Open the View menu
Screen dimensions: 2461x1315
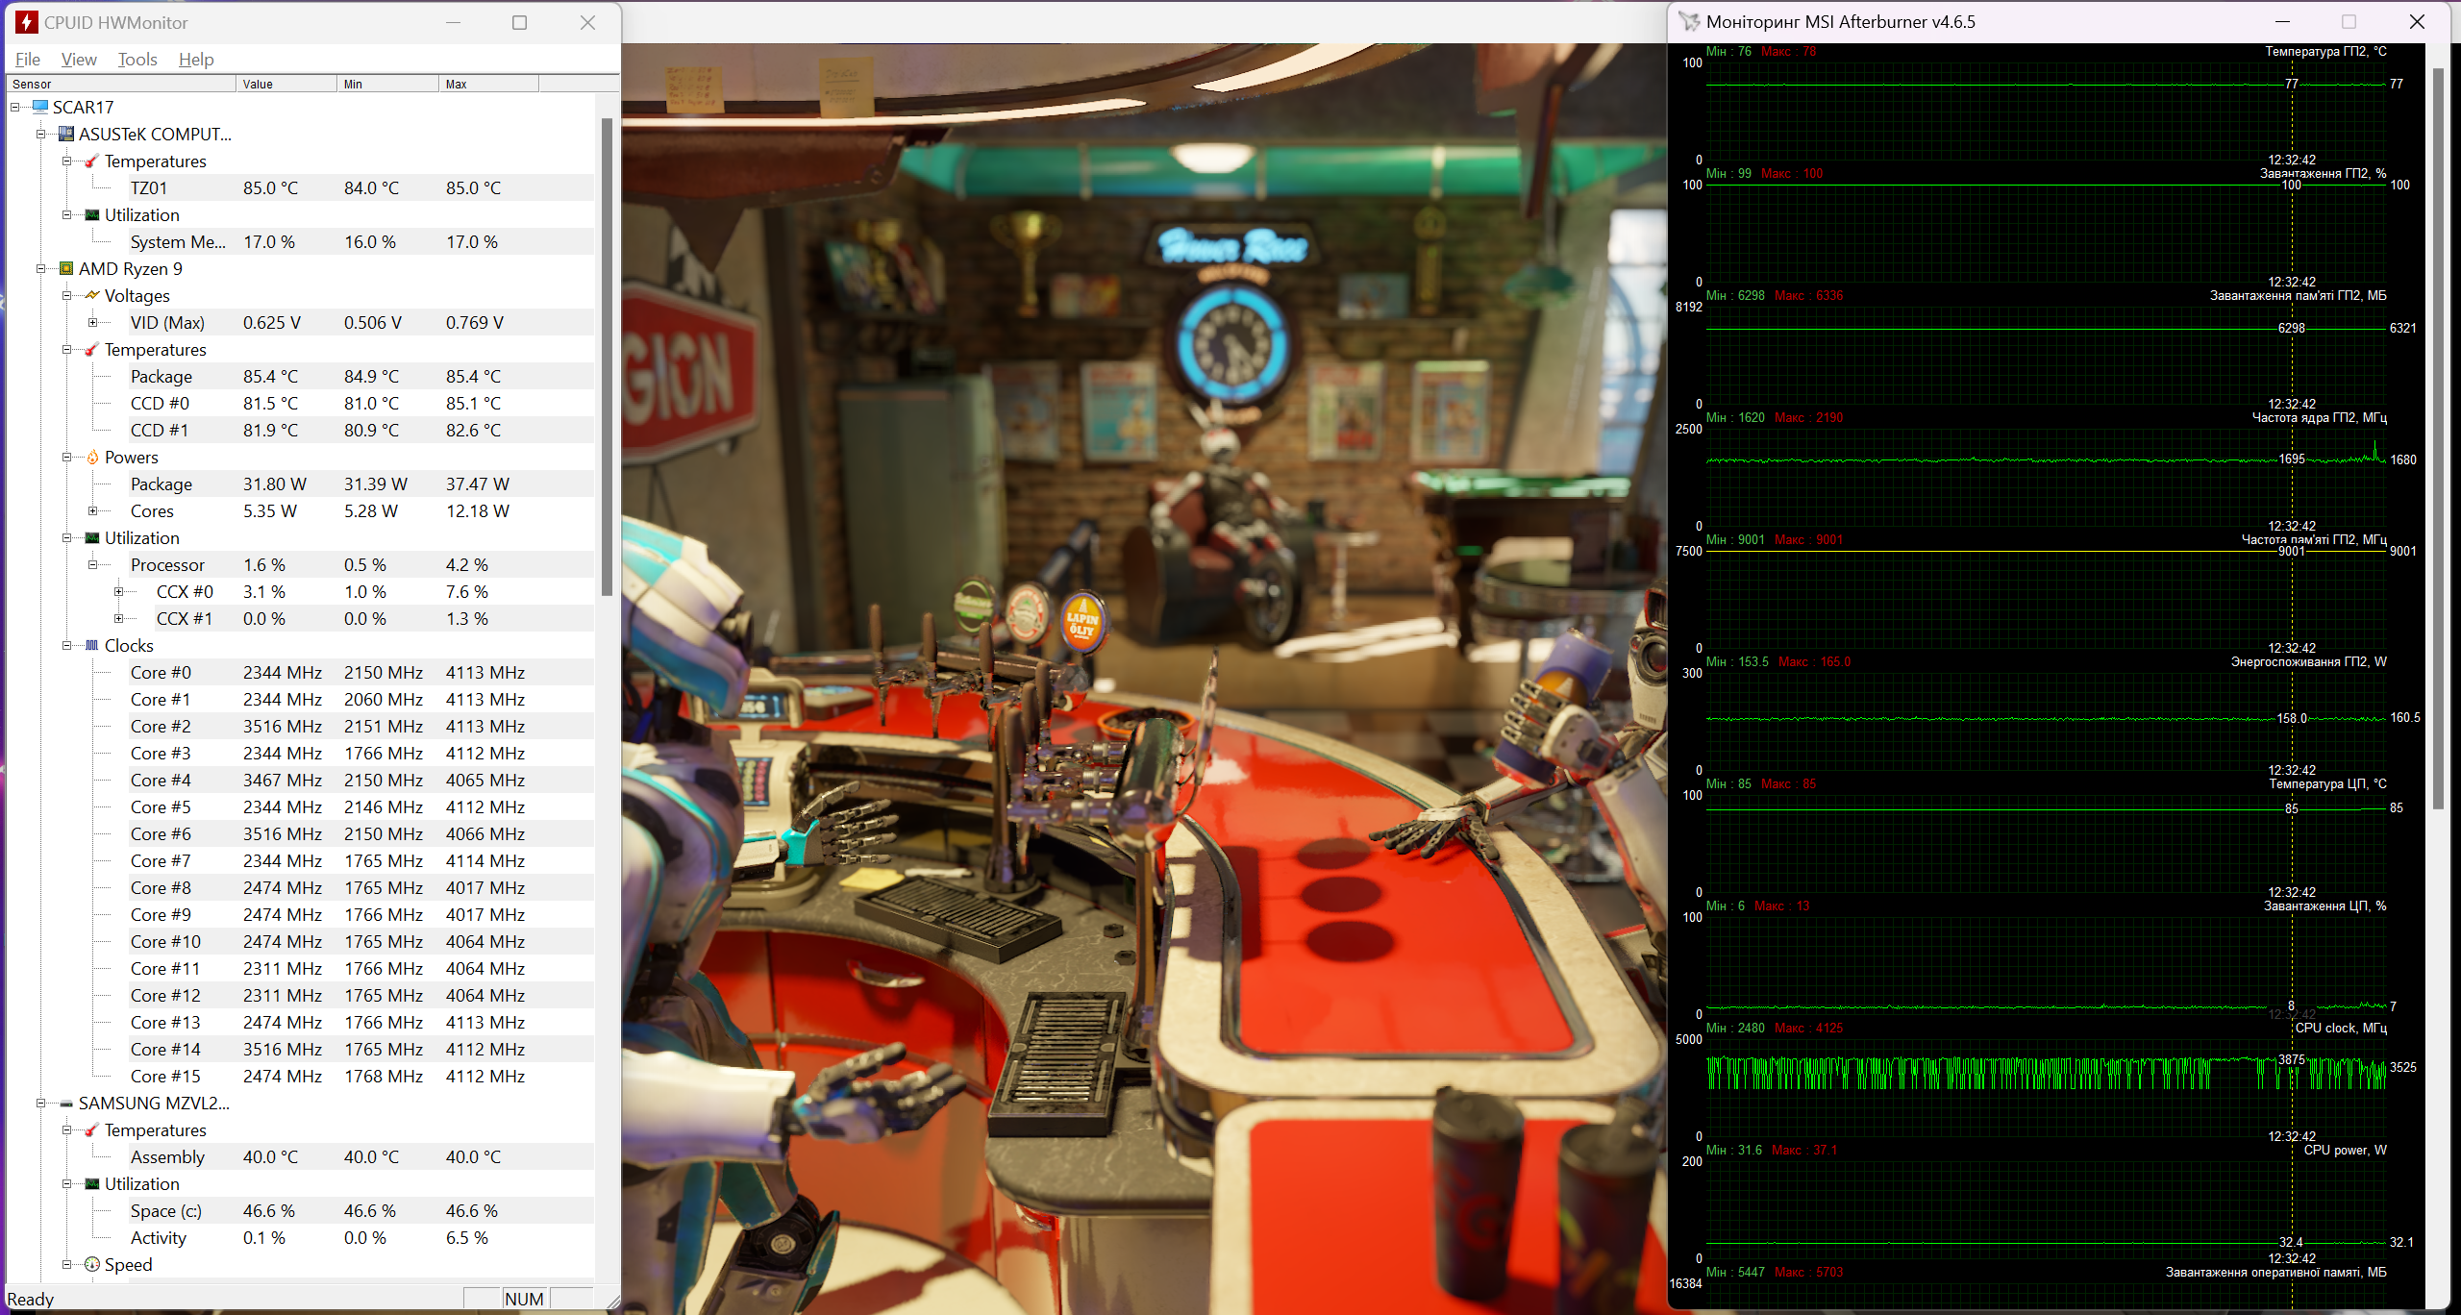[79, 60]
